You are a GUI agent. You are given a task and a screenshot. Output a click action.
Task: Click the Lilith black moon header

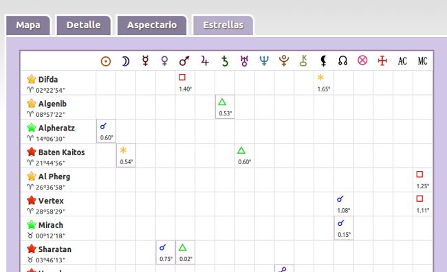click(x=324, y=61)
